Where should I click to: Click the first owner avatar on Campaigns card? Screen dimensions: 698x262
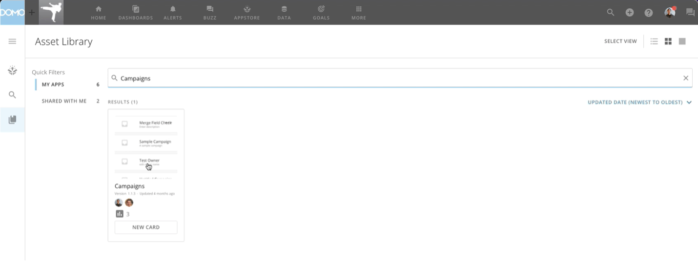point(119,202)
